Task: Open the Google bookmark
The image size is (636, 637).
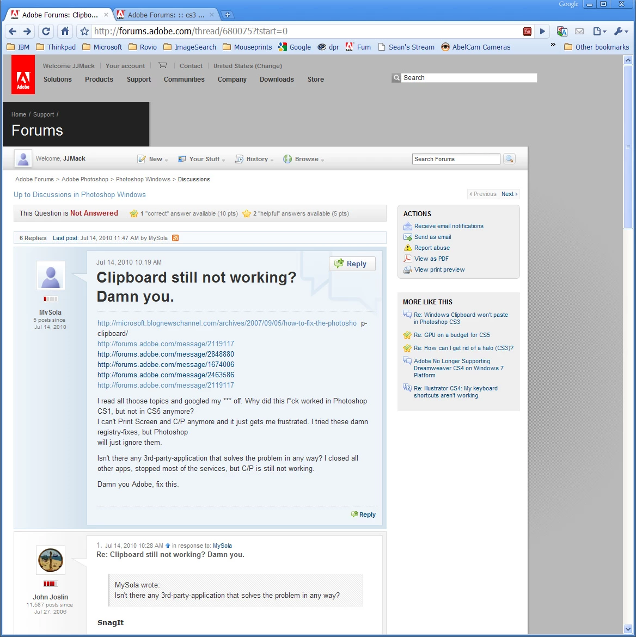Action: (295, 47)
